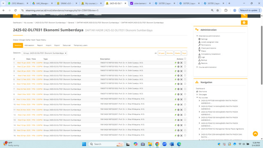This screenshot has width=263, height=148.
Task: Take attendance for session Wed 19 Mar 2025
Action: [x=175, y=104]
